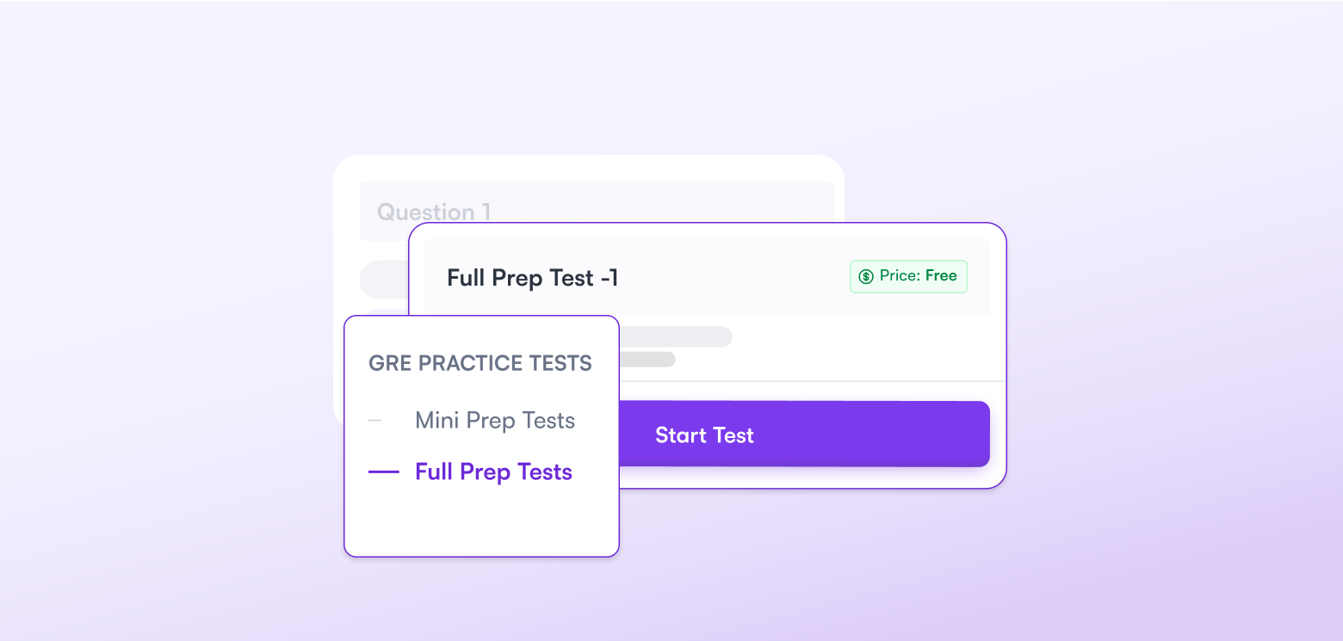Select Mini Prep Tests in the sidebar
The image size is (1343, 641).
tap(494, 421)
